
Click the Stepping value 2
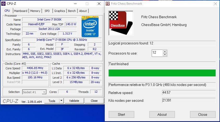(95, 44)
